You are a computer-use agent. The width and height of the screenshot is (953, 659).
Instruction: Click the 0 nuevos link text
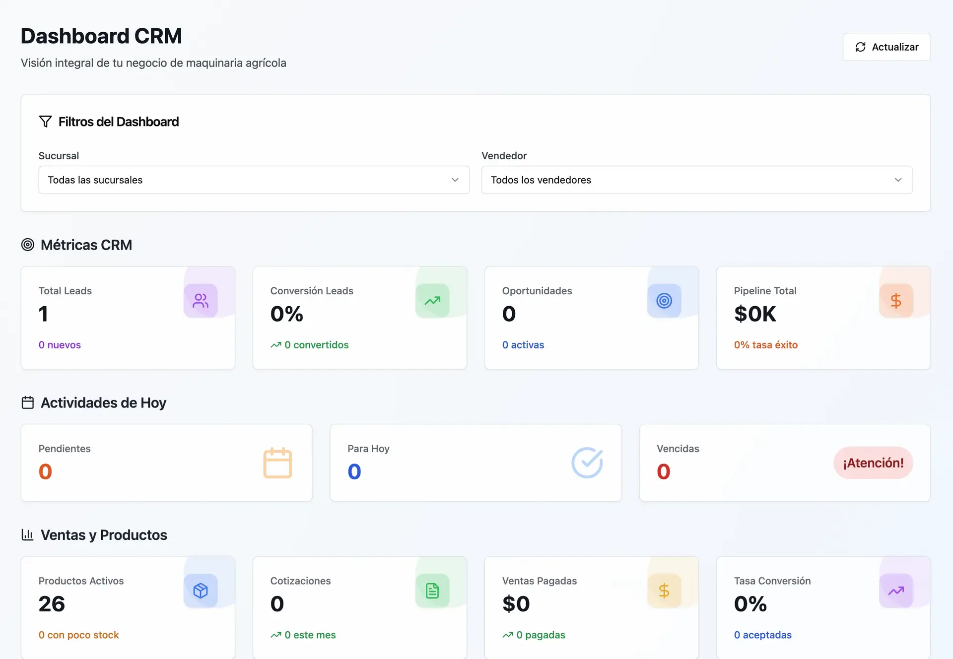pyautogui.click(x=60, y=345)
